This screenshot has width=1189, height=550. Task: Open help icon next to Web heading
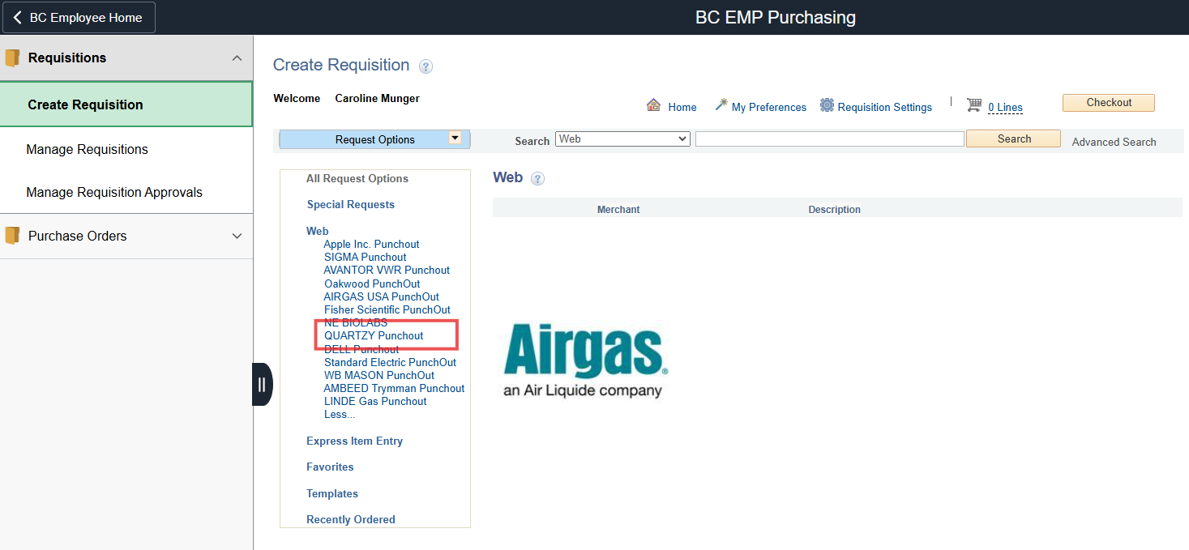tap(537, 179)
